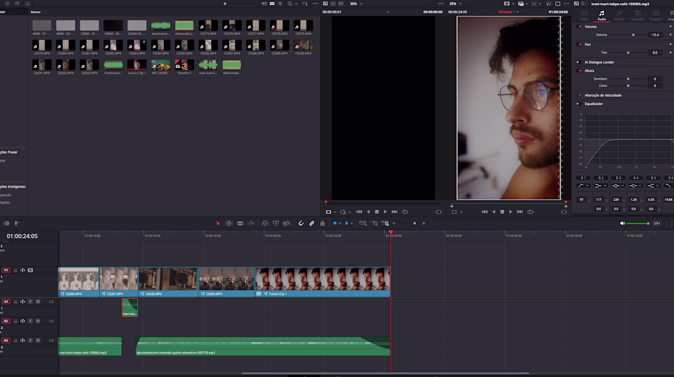This screenshot has height=377, width=674.
Task: Stop playback in timeline viewer
Action: coord(502,212)
